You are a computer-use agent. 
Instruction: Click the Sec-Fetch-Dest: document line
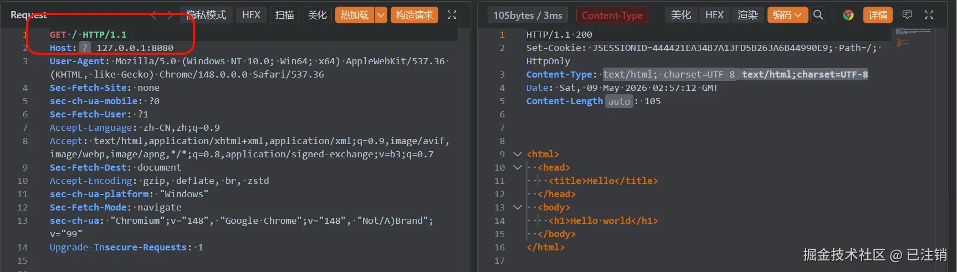point(115,167)
